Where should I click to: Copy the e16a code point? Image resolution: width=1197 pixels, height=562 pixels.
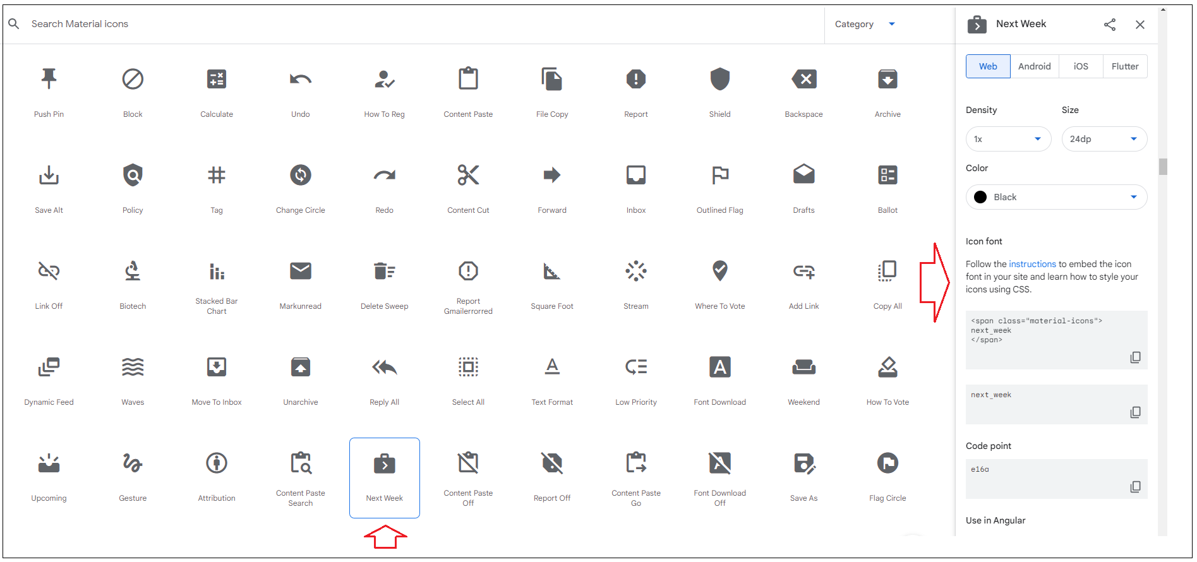click(1135, 487)
